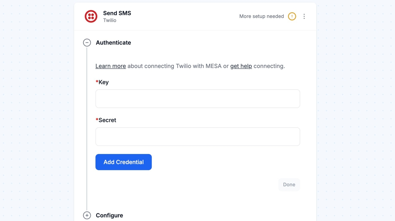
Task: Click the Secret field label
Action: 107,120
